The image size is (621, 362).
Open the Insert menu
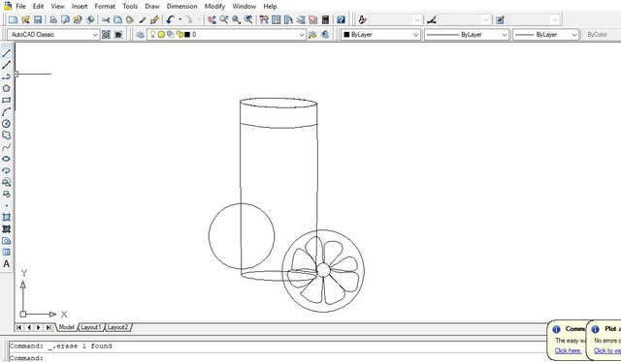point(80,7)
